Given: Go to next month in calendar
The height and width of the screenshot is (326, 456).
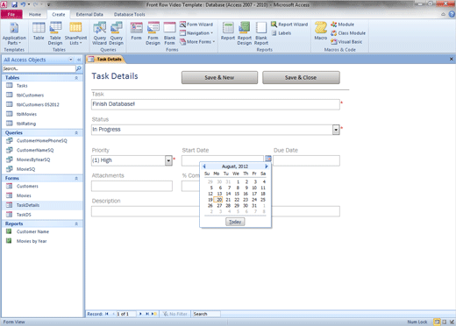Looking at the screenshot, I should pyautogui.click(x=267, y=167).
